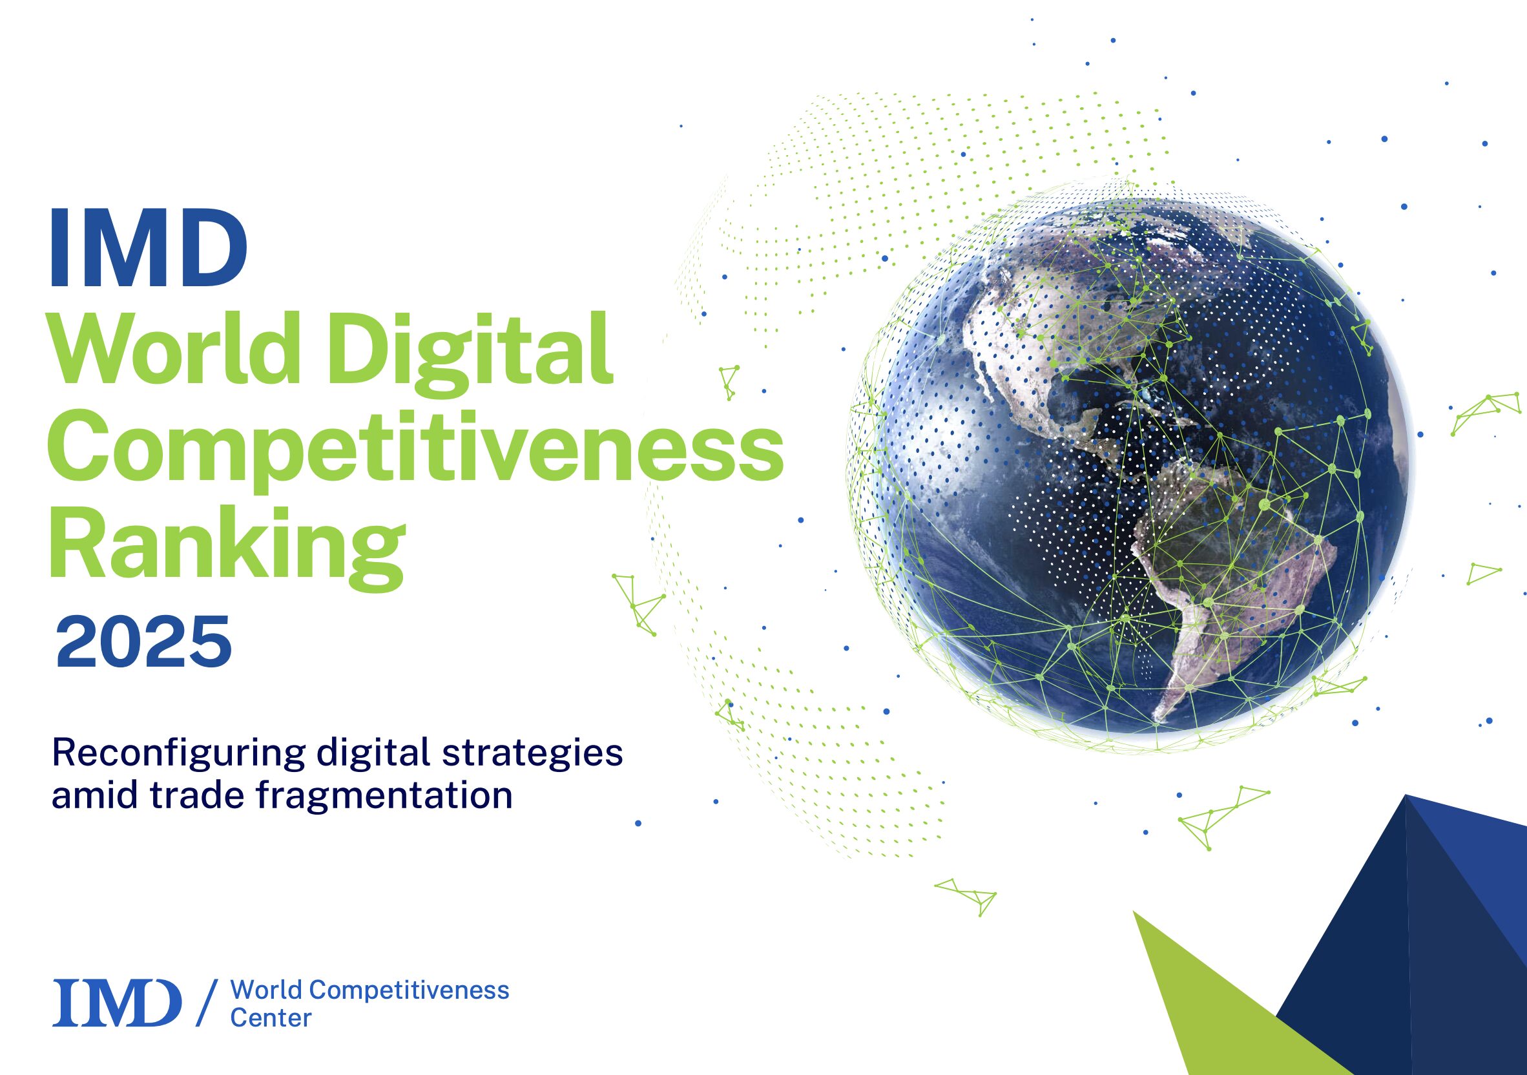This screenshot has height=1075, width=1527.
Task: Click the slash divider beside IMD logo
Action: coord(208,1003)
